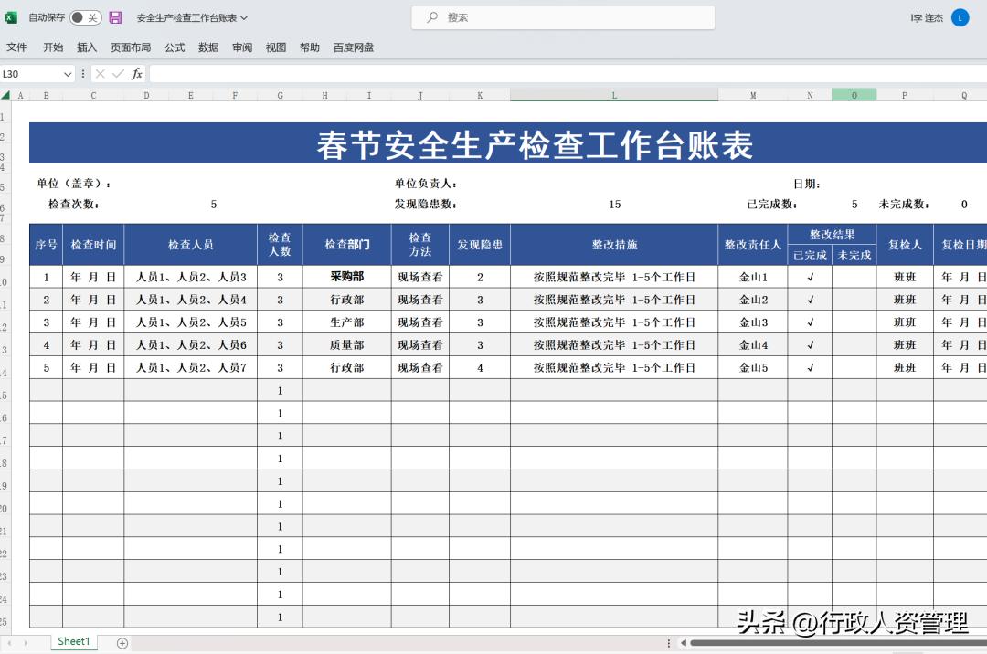The height and width of the screenshot is (654, 987).
Task: Select column O header
Action: click(x=854, y=94)
